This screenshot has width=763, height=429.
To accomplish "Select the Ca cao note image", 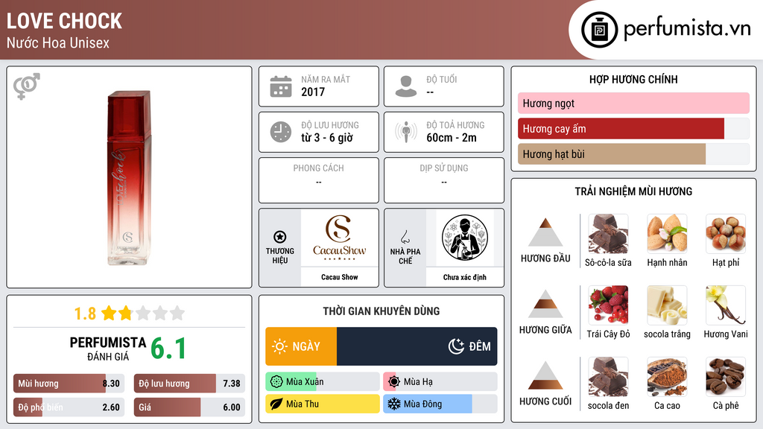I will 667,377.
